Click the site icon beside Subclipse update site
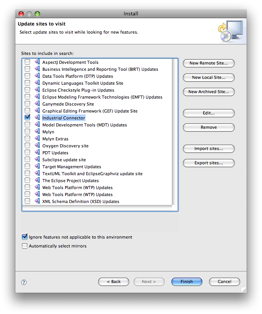Viewport: 262px width, 314px height. click(37, 159)
